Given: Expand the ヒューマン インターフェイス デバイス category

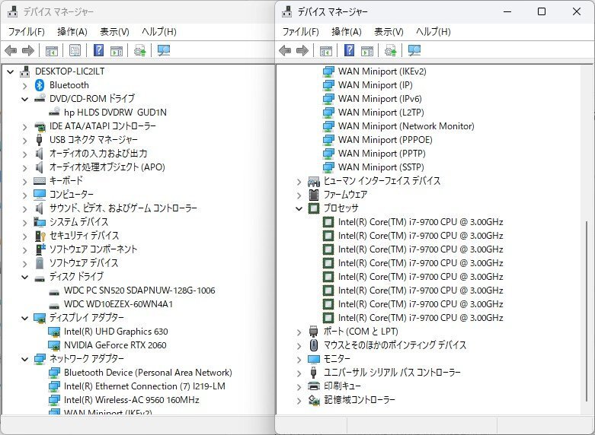Looking at the screenshot, I should click(299, 182).
